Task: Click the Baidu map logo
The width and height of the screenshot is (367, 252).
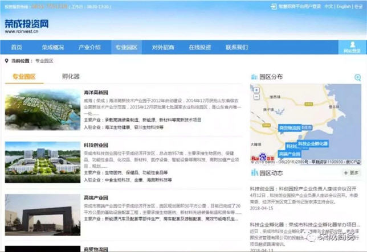Action: [262, 158]
